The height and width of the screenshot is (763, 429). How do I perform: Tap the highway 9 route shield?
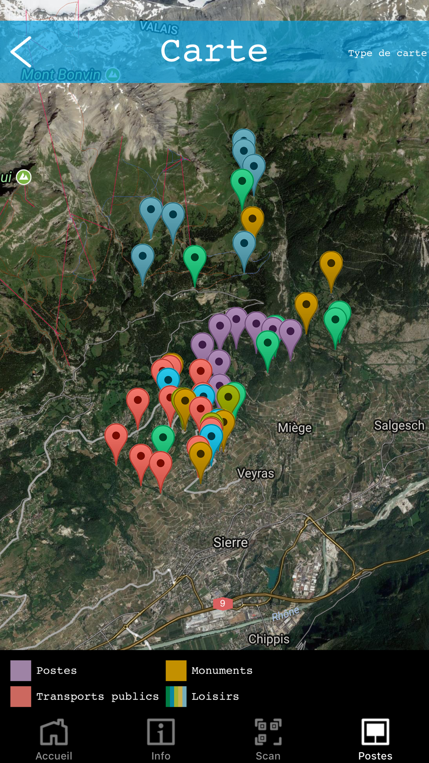pyautogui.click(x=223, y=603)
